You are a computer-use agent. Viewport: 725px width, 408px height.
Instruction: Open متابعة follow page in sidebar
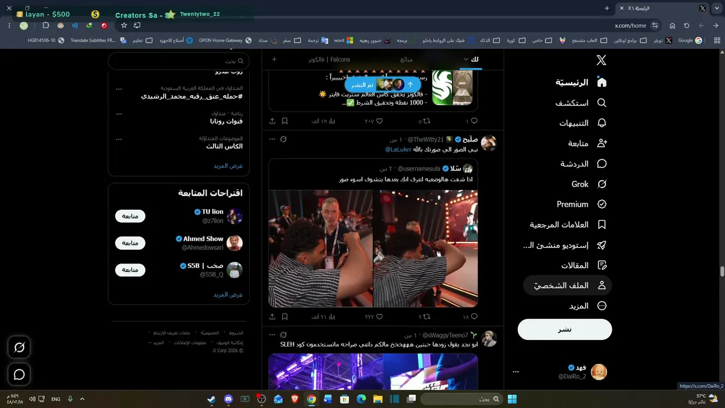coord(587,143)
